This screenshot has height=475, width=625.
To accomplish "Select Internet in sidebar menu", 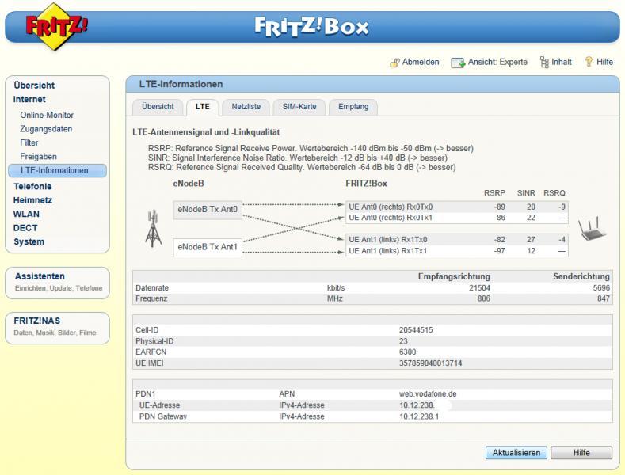I will [x=29, y=99].
